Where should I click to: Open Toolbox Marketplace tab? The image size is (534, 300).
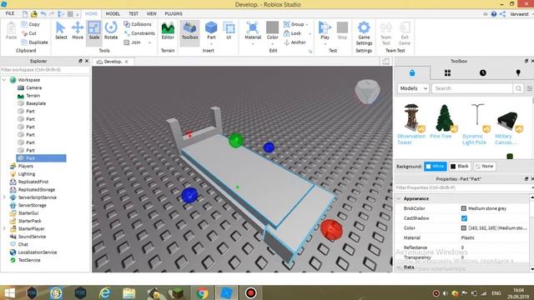412,72
